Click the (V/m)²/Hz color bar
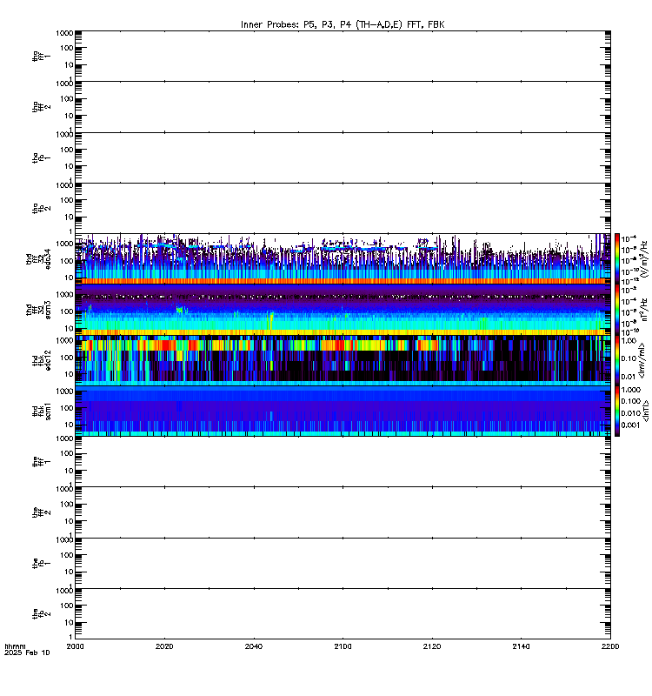 pos(617,258)
